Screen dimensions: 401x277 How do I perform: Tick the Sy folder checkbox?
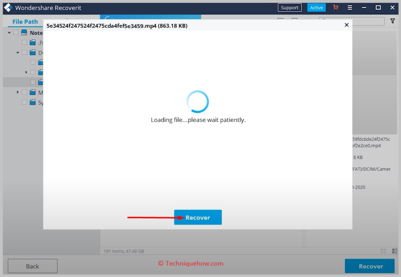point(24,102)
